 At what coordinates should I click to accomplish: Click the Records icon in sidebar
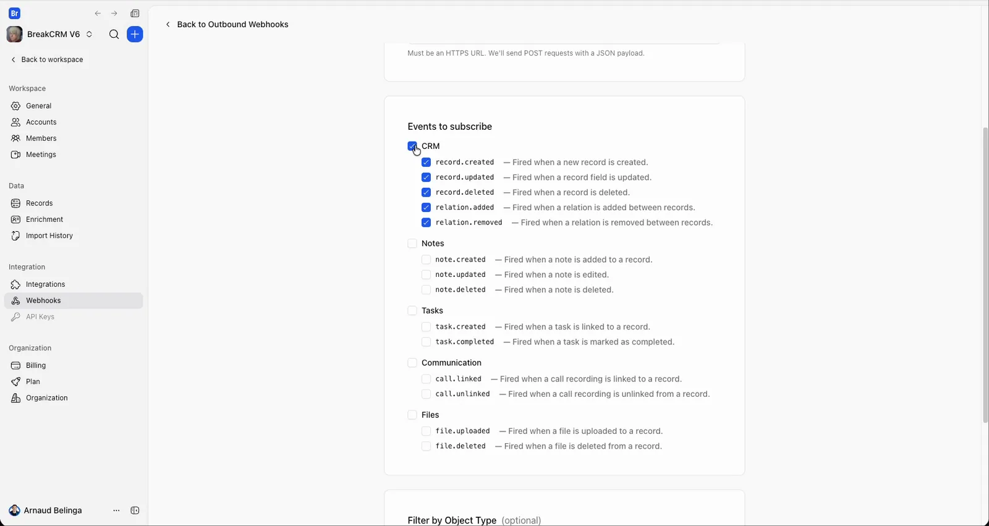[x=16, y=203]
